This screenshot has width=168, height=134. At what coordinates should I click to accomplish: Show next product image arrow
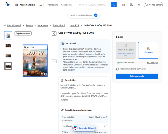[x=54, y=61]
